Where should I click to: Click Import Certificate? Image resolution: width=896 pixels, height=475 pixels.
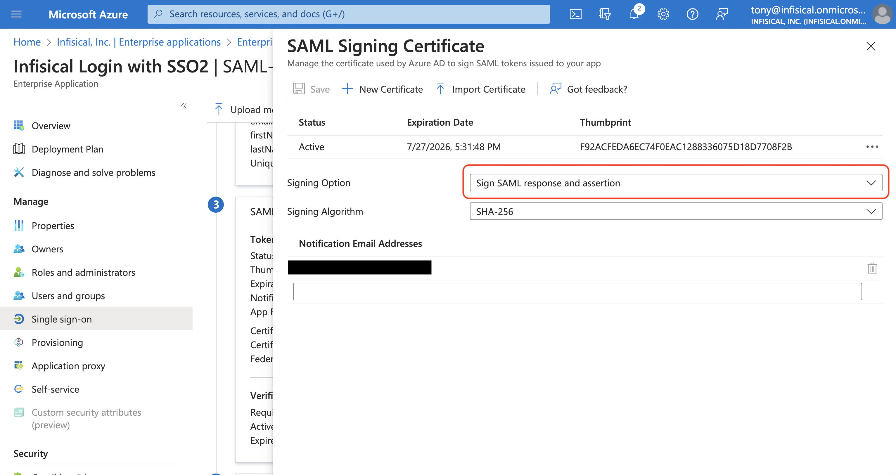point(480,89)
